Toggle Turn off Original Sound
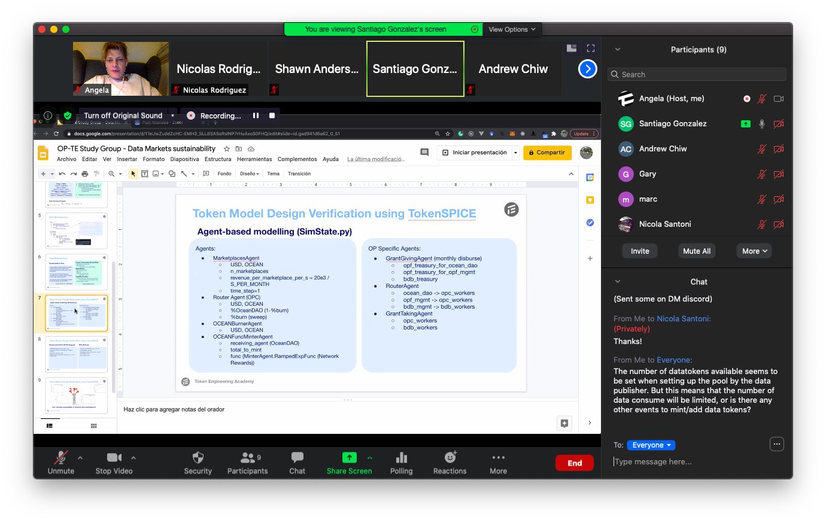 click(123, 115)
